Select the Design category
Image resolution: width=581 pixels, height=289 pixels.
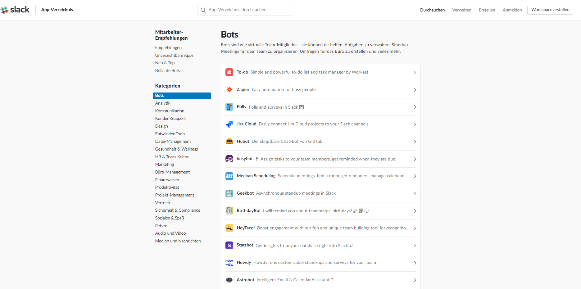[x=161, y=126]
